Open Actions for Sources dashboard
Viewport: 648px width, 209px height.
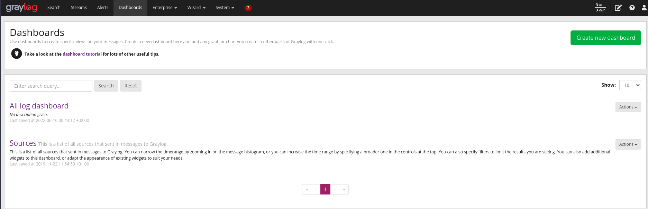628,144
